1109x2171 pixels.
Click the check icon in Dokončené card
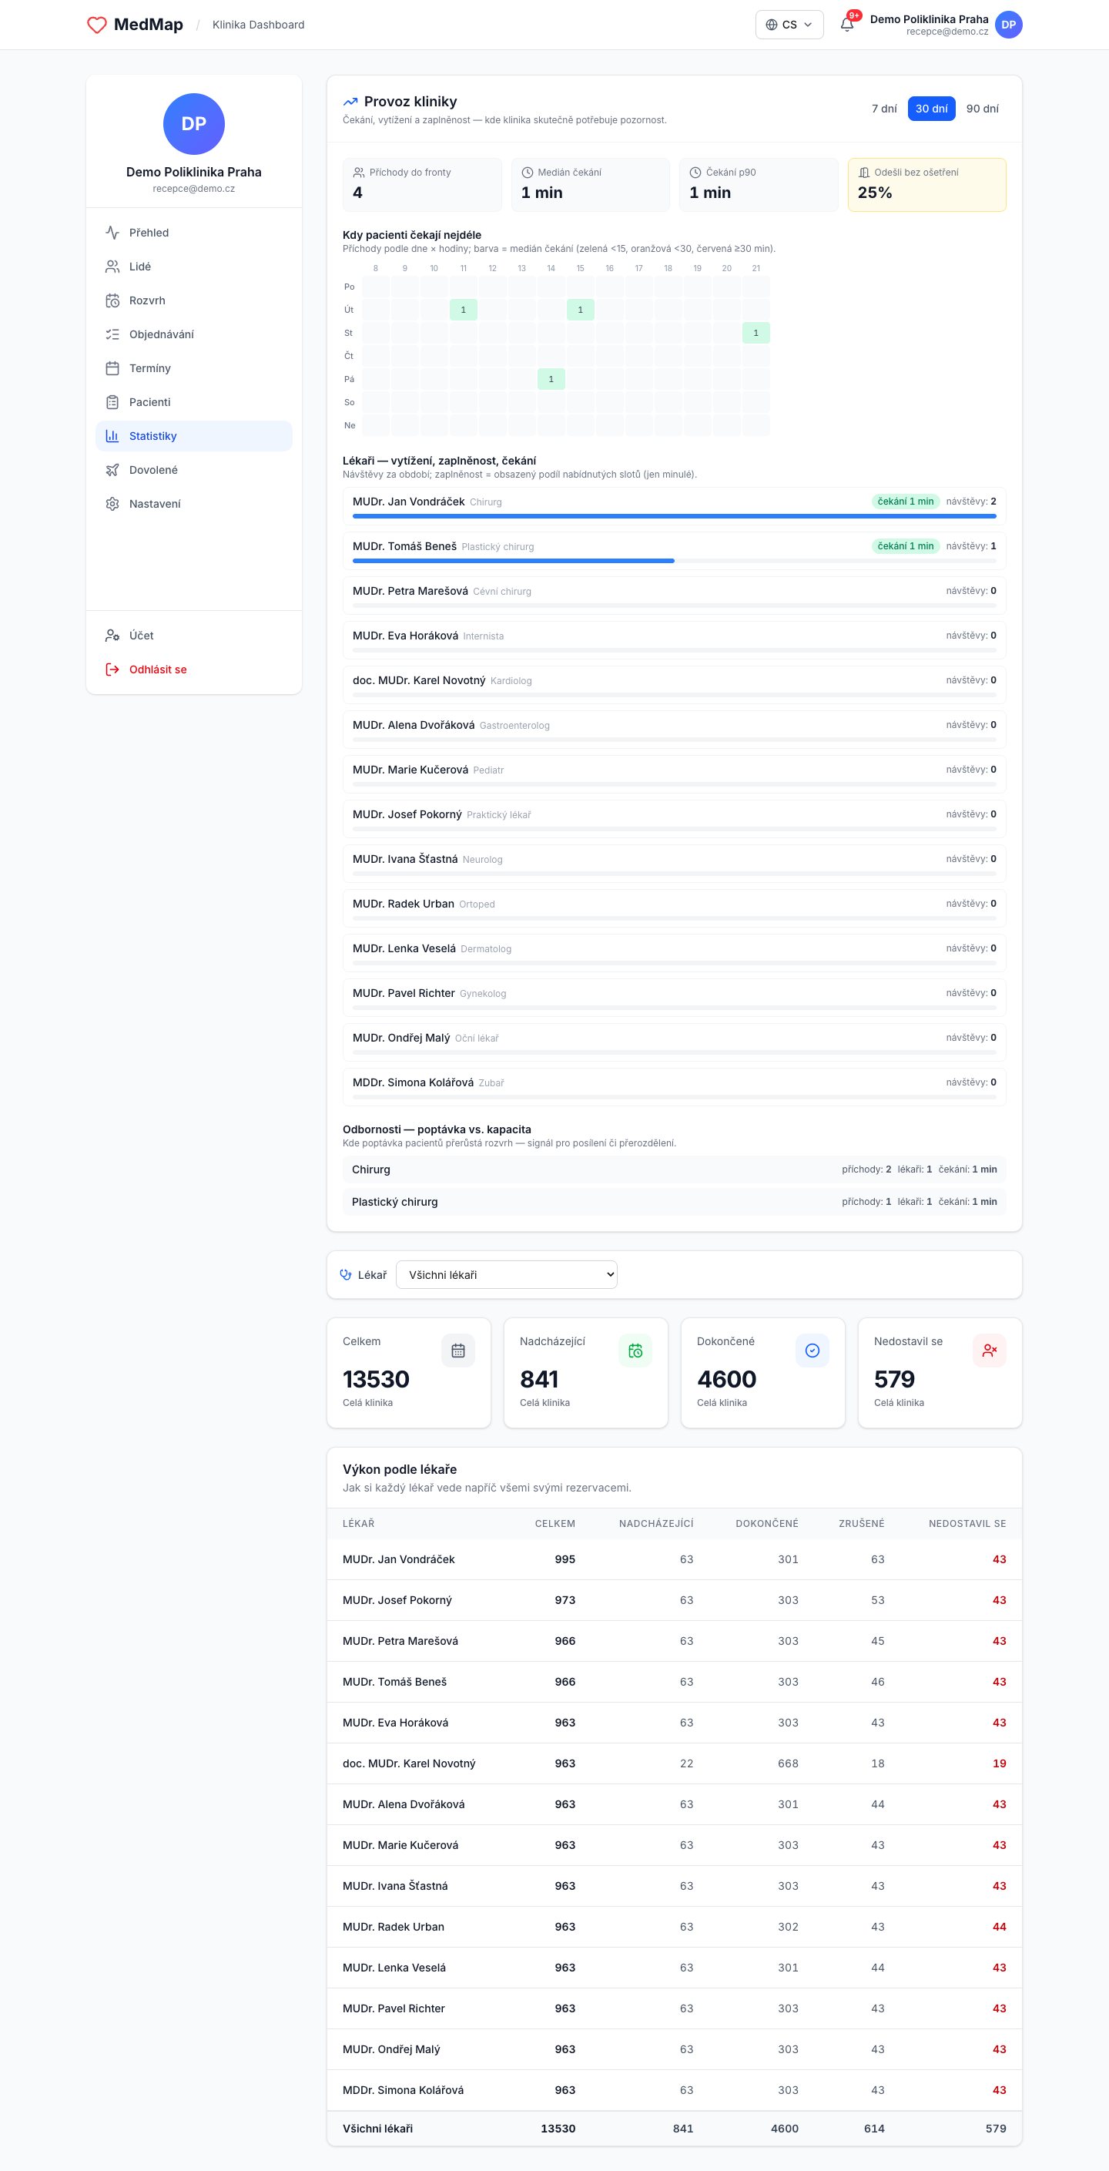point(812,1350)
